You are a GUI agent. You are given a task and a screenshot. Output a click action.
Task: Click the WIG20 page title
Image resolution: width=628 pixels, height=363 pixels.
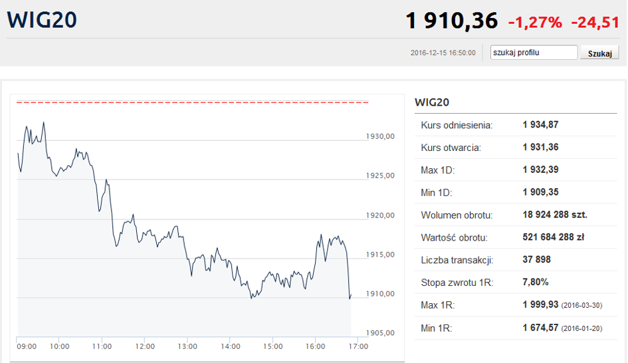coord(42,20)
